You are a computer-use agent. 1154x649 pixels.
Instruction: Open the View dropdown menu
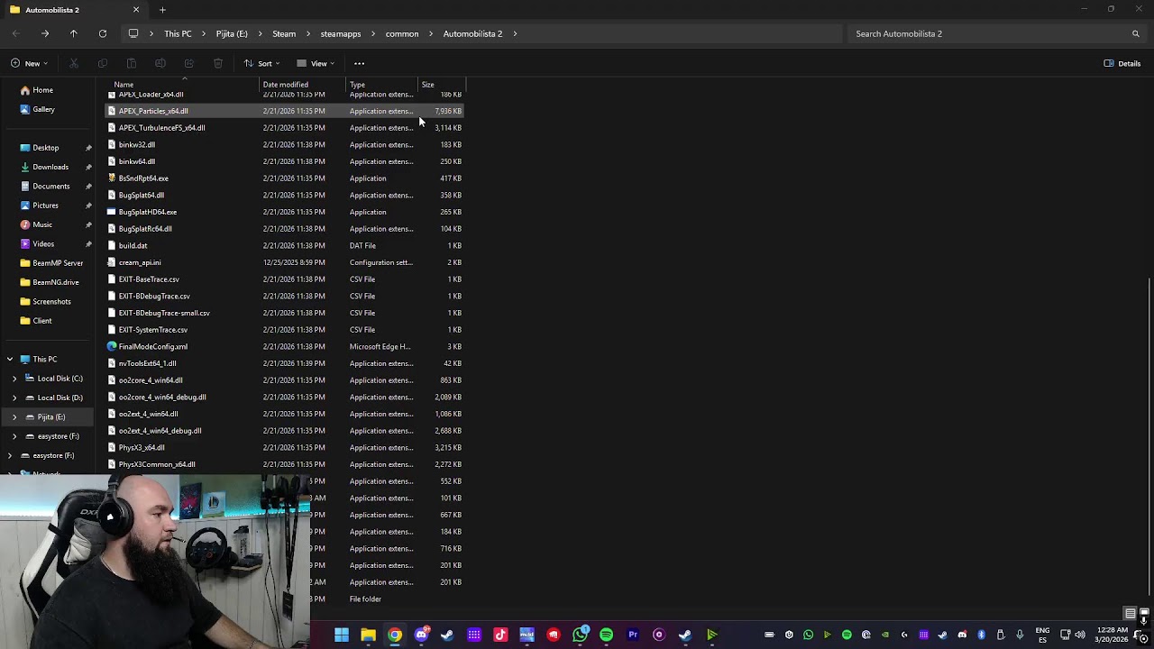click(x=316, y=63)
